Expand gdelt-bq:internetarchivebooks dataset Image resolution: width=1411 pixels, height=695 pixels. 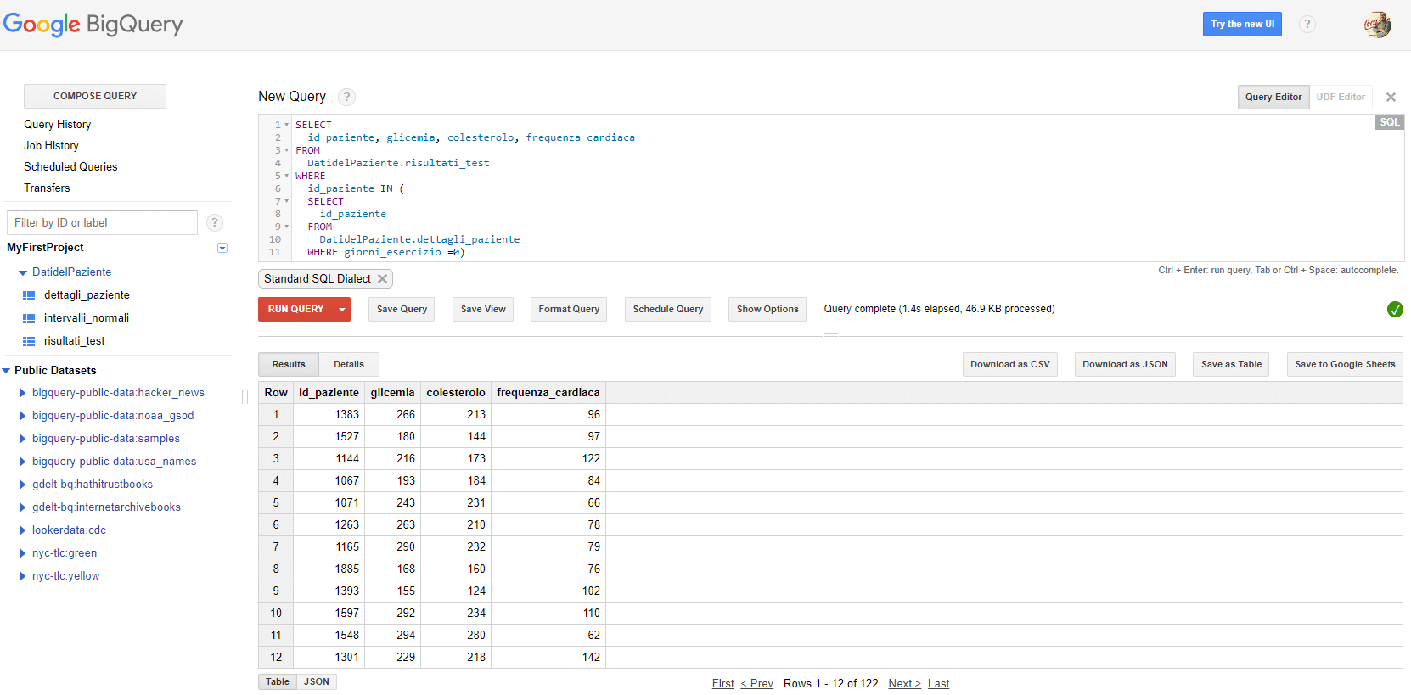point(23,507)
